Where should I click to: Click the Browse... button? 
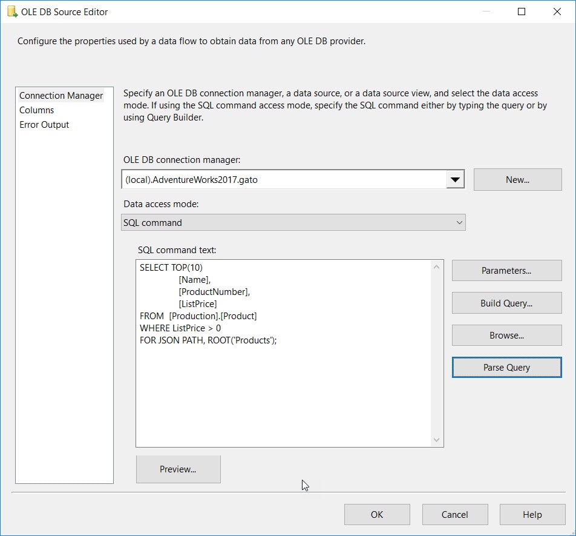tap(506, 335)
